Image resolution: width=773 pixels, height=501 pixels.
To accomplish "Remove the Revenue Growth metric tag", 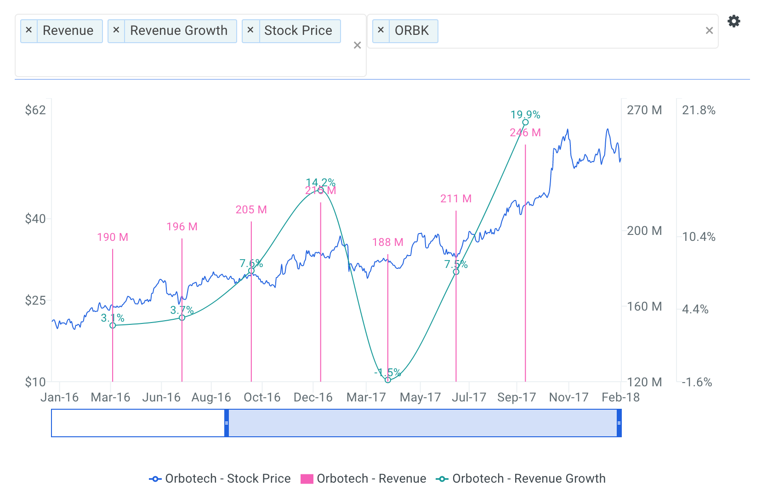I will [x=116, y=31].
